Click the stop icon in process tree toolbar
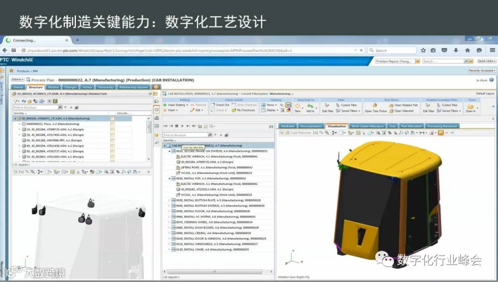This screenshot has height=282, width=498. point(177,126)
